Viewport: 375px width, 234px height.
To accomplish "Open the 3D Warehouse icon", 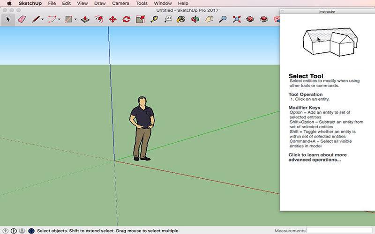I will [x=250, y=19].
